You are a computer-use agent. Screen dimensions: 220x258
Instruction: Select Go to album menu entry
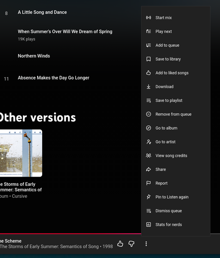point(176,128)
